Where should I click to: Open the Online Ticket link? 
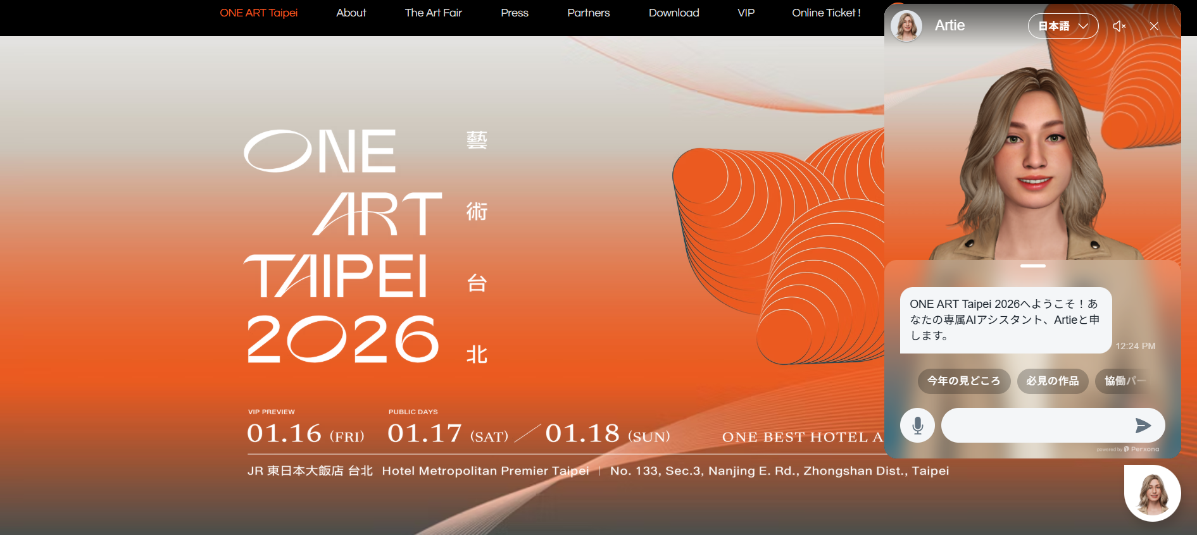826,13
